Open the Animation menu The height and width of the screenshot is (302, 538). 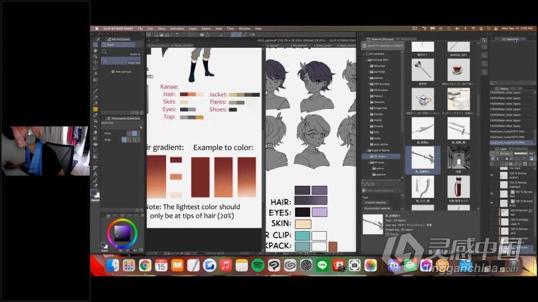point(177,29)
